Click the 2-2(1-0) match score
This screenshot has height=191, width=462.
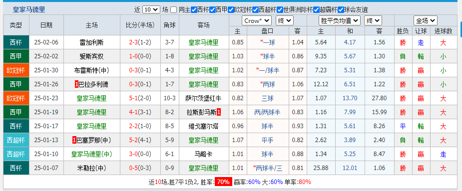[x=140, y=126]
